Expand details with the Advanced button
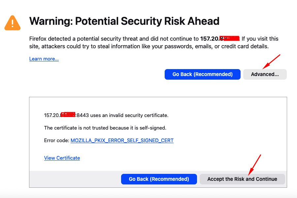 pos(265,74)
